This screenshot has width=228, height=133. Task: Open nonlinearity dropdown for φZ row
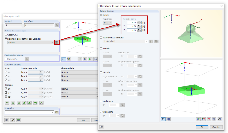tap(79, 96)
